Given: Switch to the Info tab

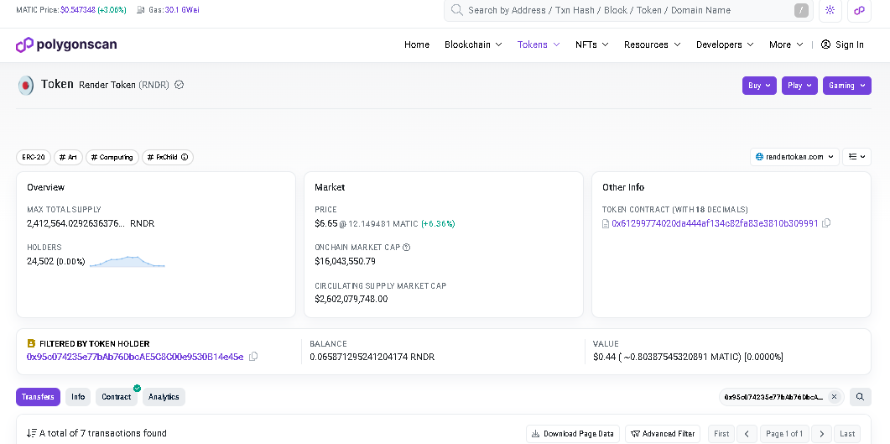Looking at the screenshot, I should [x=78, y=397].
